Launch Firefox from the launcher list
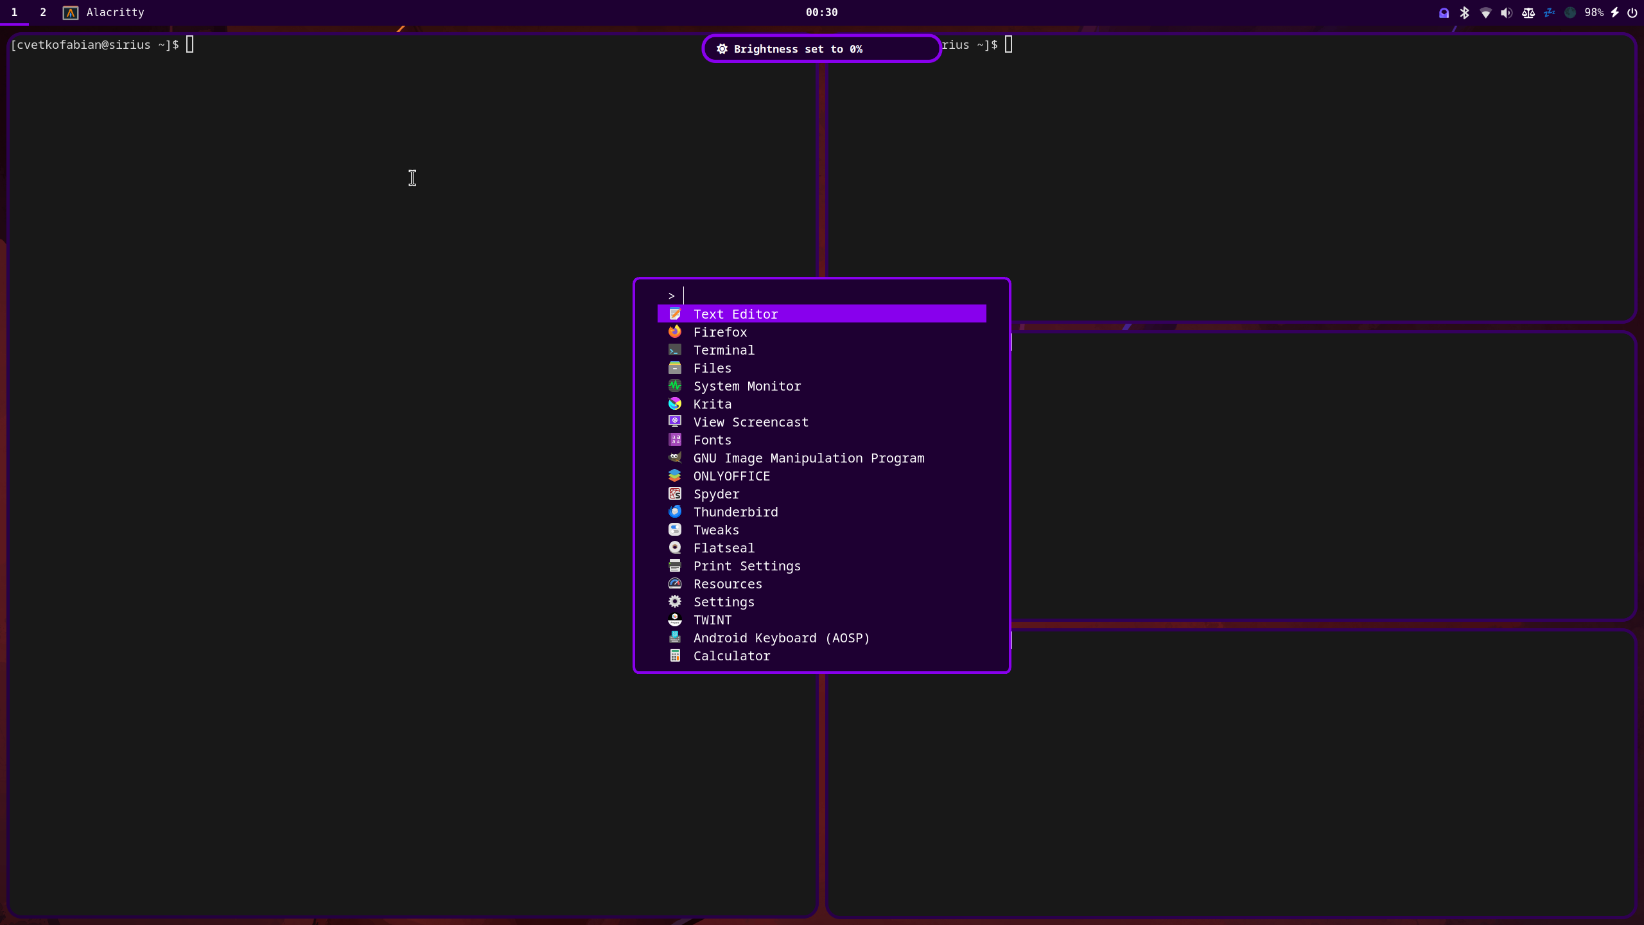 click(720, 332)
